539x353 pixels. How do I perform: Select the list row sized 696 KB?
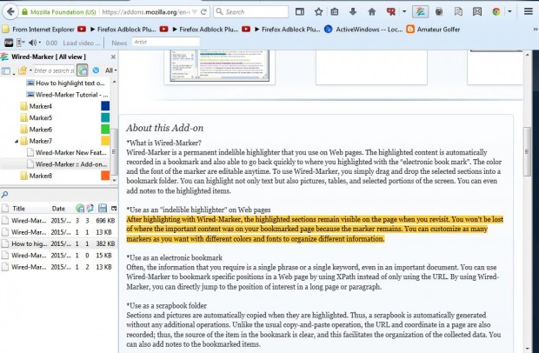point(59,221)
